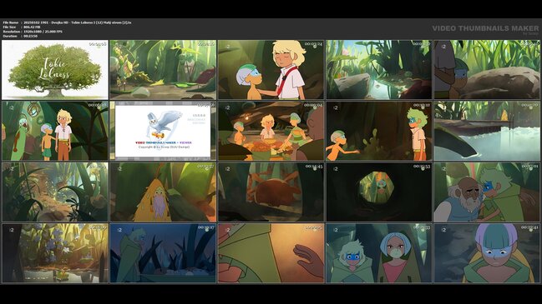Click the Video Thumbnails Maker watermark
Screen dimensions: 542x304
(485, 29)
